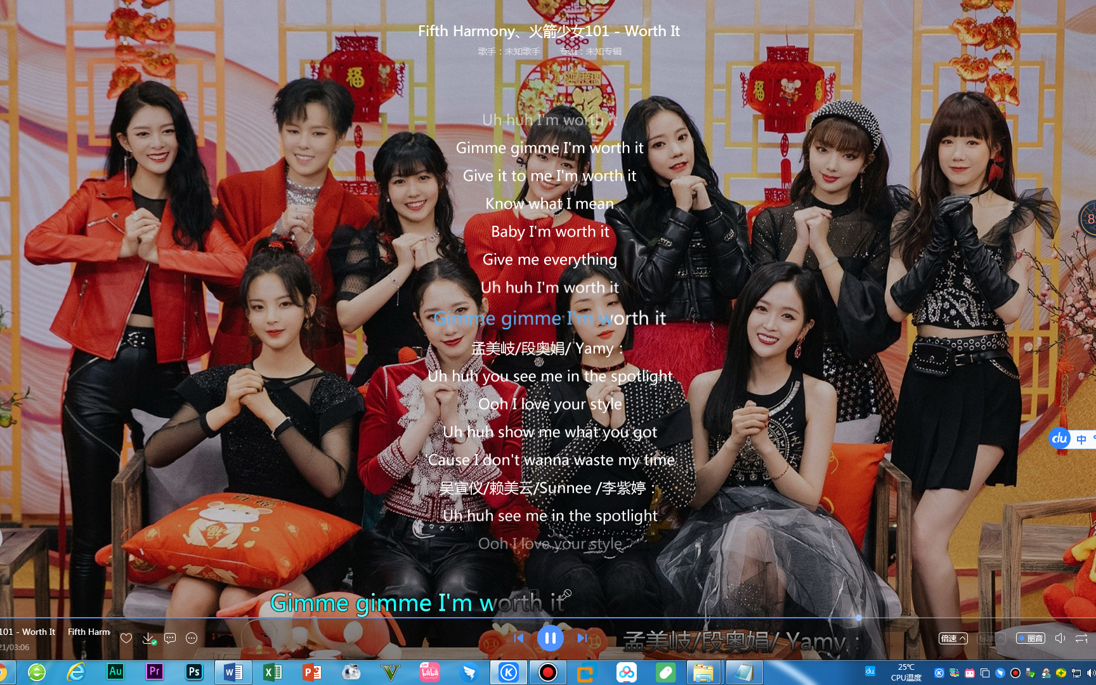Launch Photoshop from the taskbar
Image resolution: width=1096 pixels, height=685 pixels.
point(193,672)
